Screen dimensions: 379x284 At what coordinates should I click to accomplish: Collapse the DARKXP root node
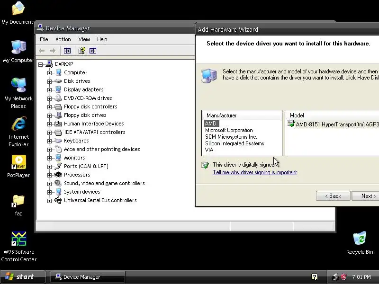(41, 64)
